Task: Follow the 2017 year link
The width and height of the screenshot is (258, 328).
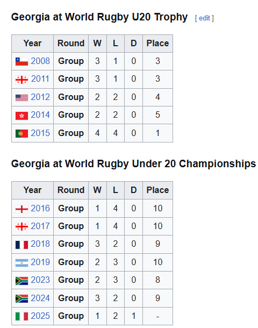Action: 40,226
